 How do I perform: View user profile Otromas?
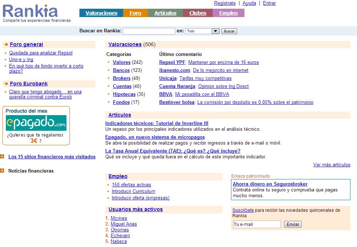pos(120,230)
